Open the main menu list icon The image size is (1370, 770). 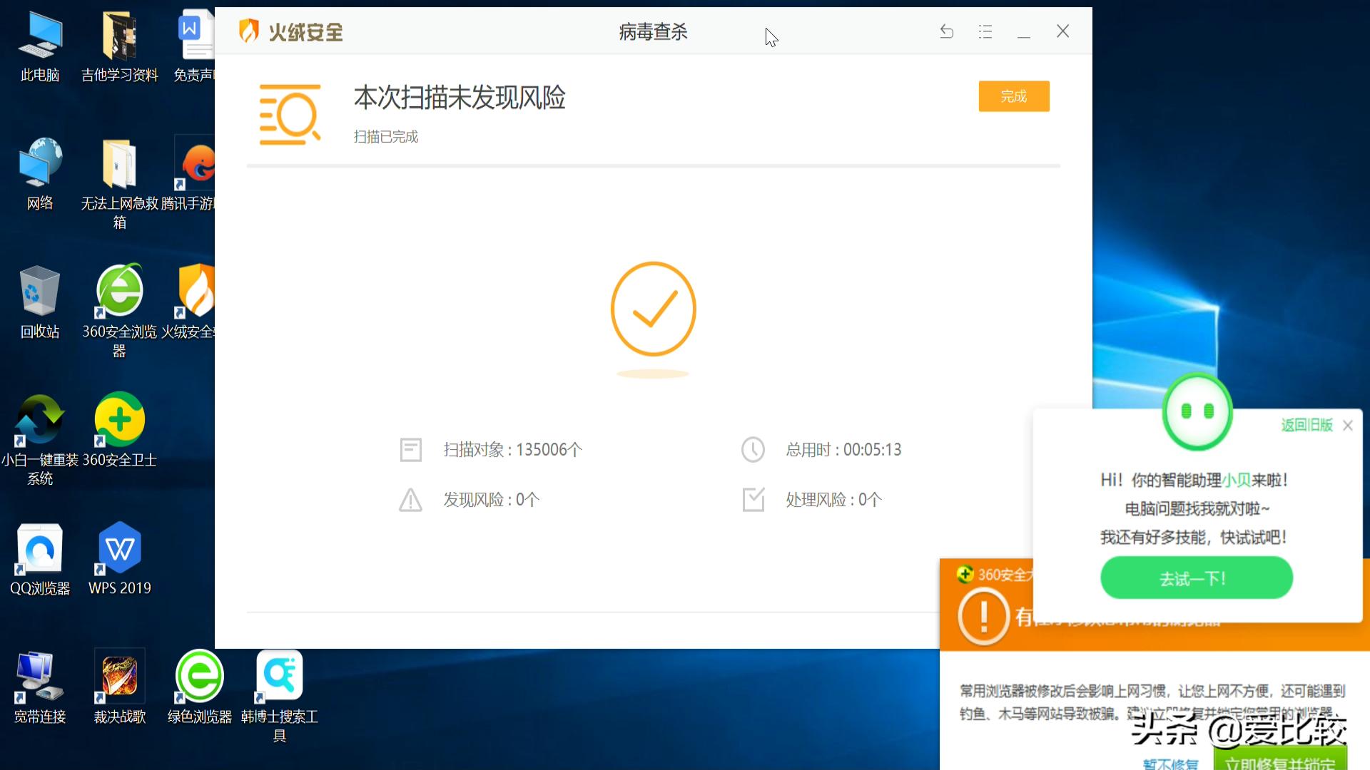pos(985,31)
